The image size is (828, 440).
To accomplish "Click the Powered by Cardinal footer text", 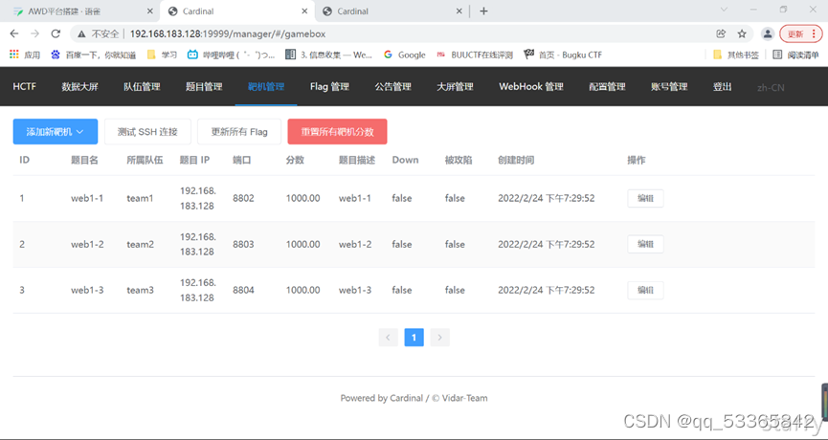I will tap(414, 398).
